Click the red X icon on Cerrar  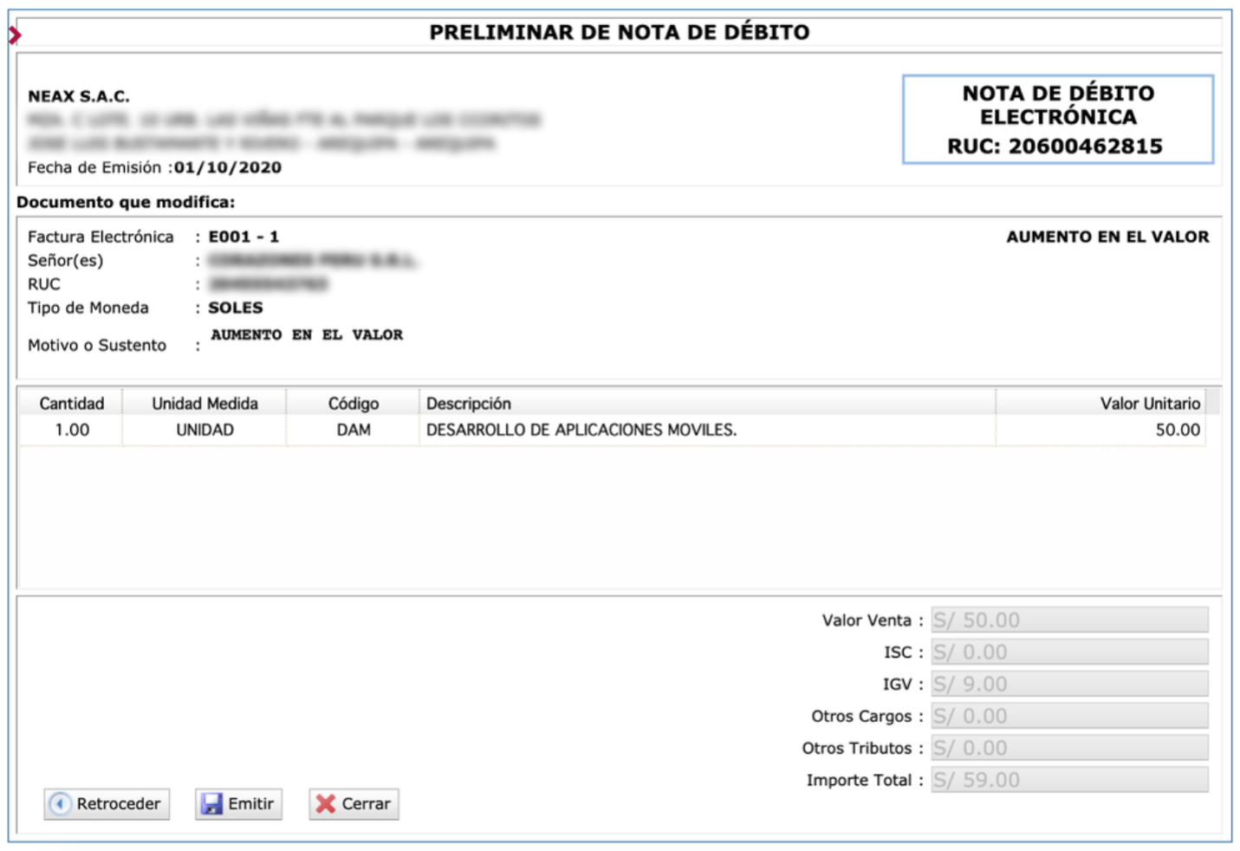[x=326, y=804]
